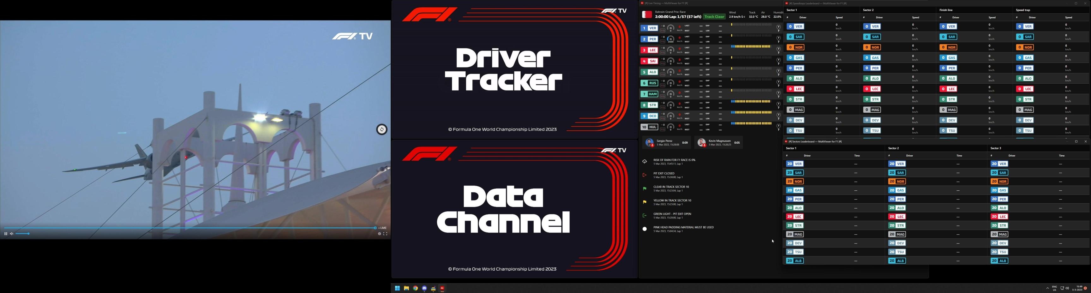Click the Track Clear status badge

[x=715, y=16]
